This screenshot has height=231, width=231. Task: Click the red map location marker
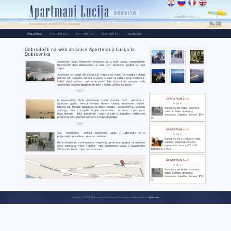[122, 163]
